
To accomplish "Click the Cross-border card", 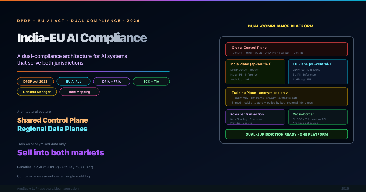I will [318, 117].
